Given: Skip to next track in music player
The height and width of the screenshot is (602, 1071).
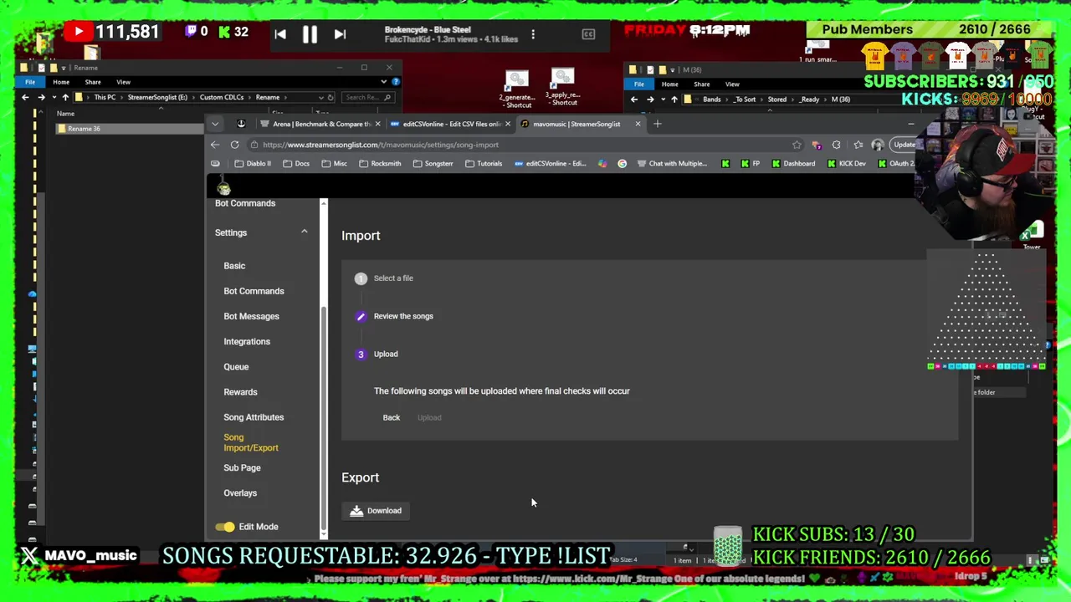Looking at the screenshot, I should point(340,34).
